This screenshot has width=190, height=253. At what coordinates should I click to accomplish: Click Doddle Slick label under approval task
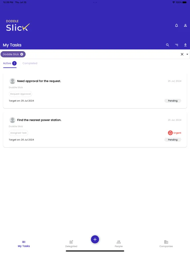[x=16, y=87]
